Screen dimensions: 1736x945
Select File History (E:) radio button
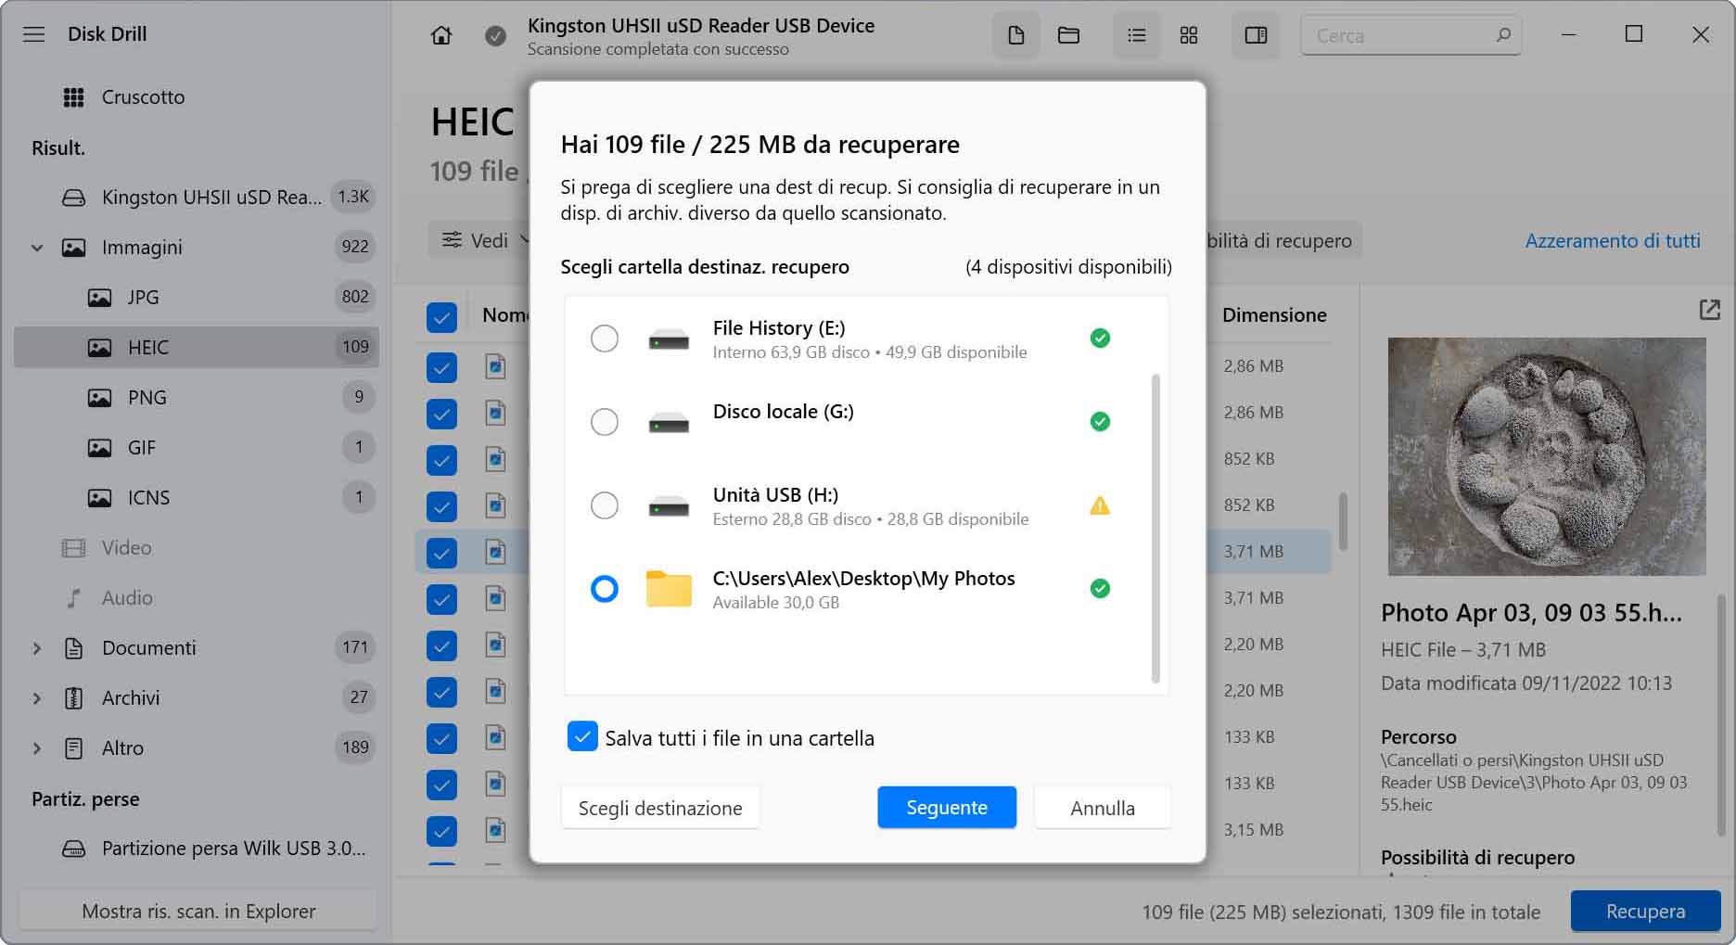605,338
